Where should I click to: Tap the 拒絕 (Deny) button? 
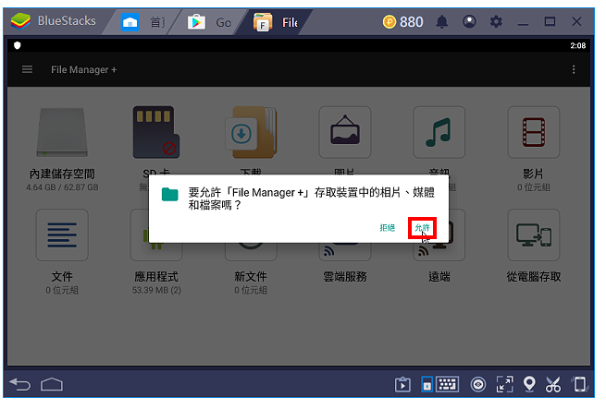(x=388, y=228)
